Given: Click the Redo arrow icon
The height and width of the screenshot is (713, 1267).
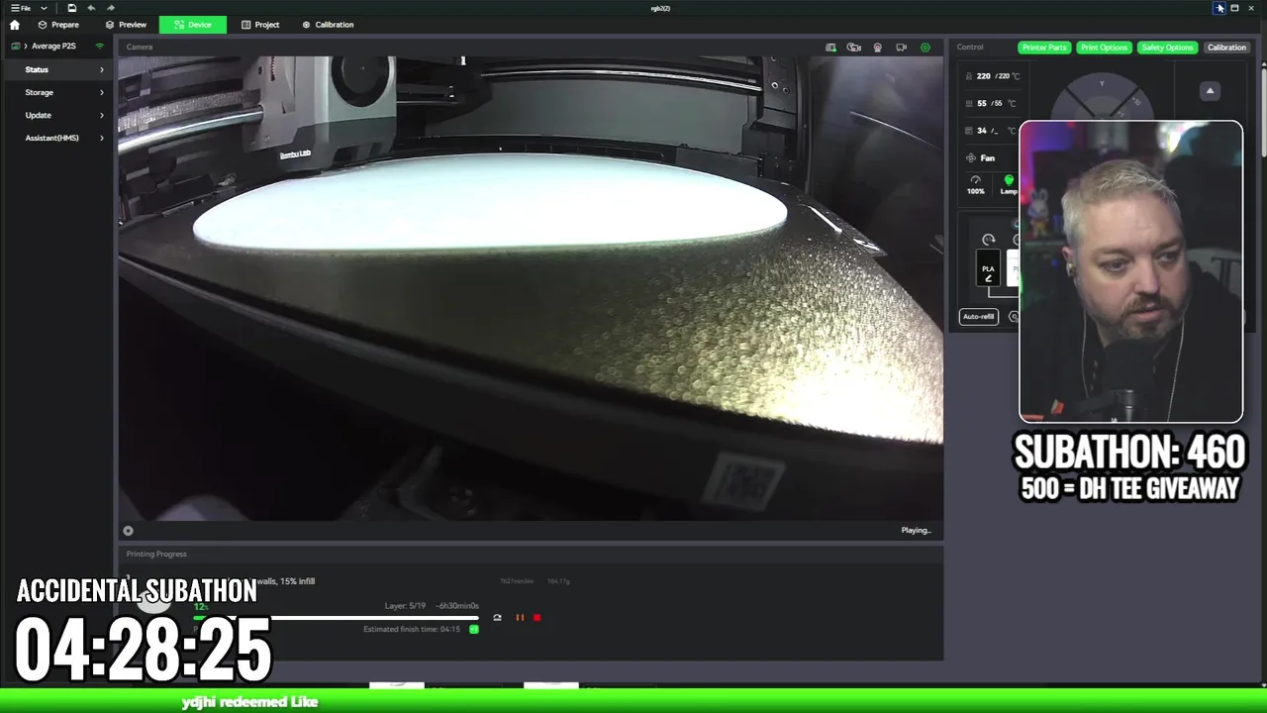Looking at the screenshot, I should [110, 8].
